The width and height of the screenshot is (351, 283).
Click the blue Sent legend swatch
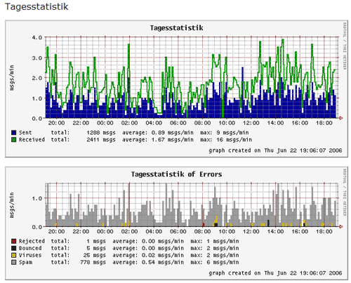tap(14, 132)
